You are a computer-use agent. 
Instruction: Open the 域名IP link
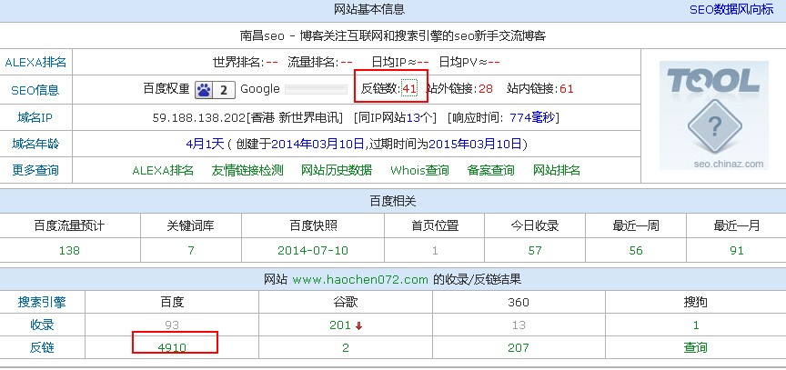35,118
